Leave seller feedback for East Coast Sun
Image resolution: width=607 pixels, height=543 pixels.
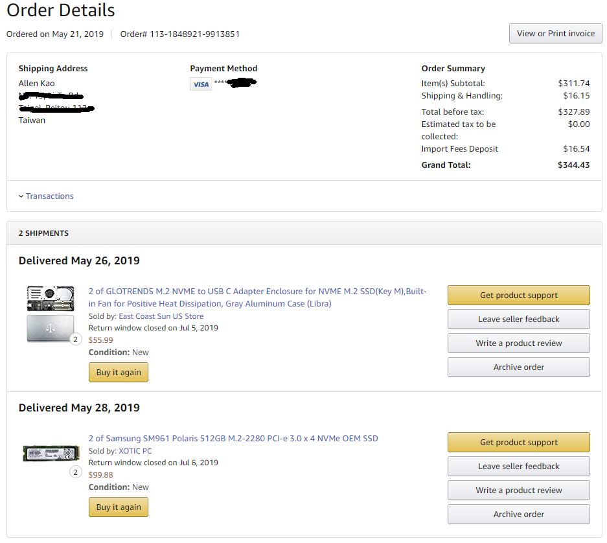point(518,319)
